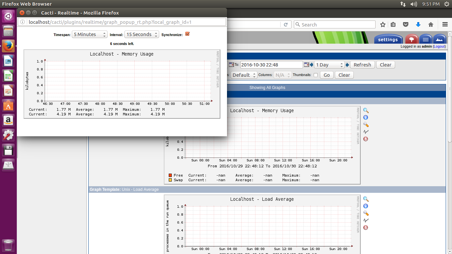Open the Timespan 5 Minutes dropdown

[90, 34]
